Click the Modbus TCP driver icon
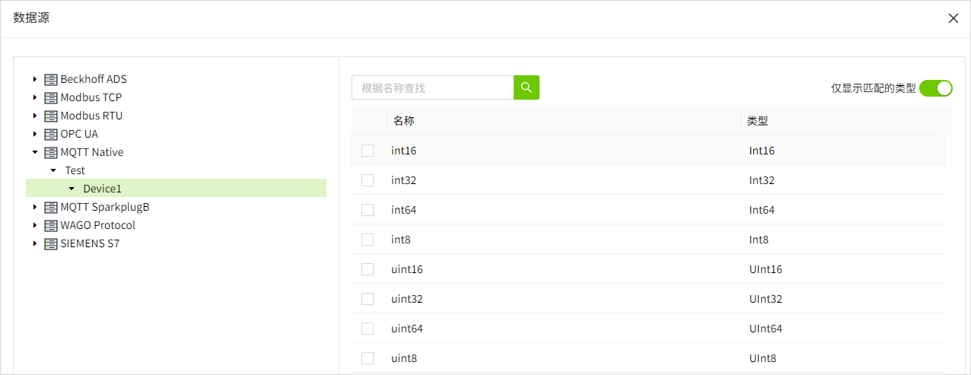The height and width of the screenshot is (375, 971). [51, 98]
